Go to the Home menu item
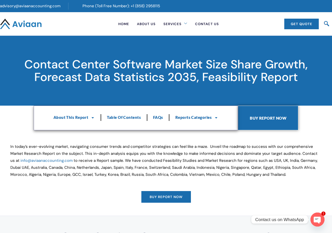Screen dimensions: 332x233 [x=124, y=24]
